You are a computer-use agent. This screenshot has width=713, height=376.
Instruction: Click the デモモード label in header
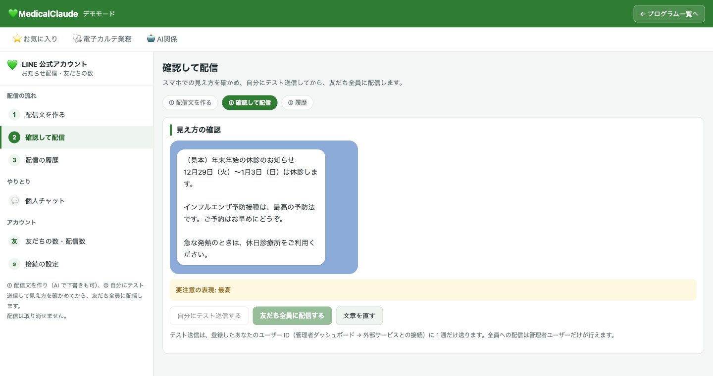(99, 14)
